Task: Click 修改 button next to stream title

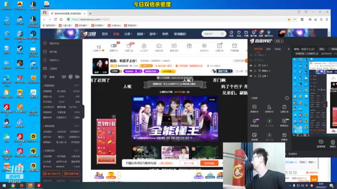Action: tap(321, 49)
